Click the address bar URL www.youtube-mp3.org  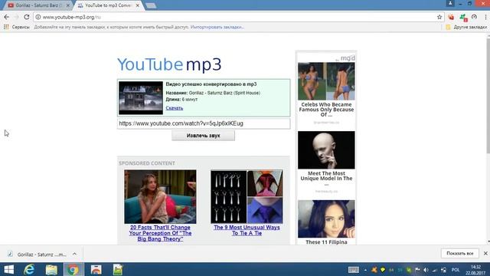[71, 17]
